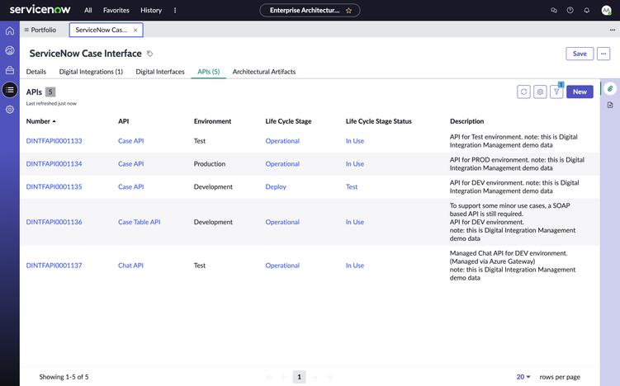Switch to the Architectural Artifacts tab

point(263,72)
